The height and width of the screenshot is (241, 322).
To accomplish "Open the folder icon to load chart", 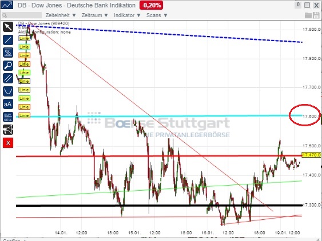I will [x=308, y=15].
